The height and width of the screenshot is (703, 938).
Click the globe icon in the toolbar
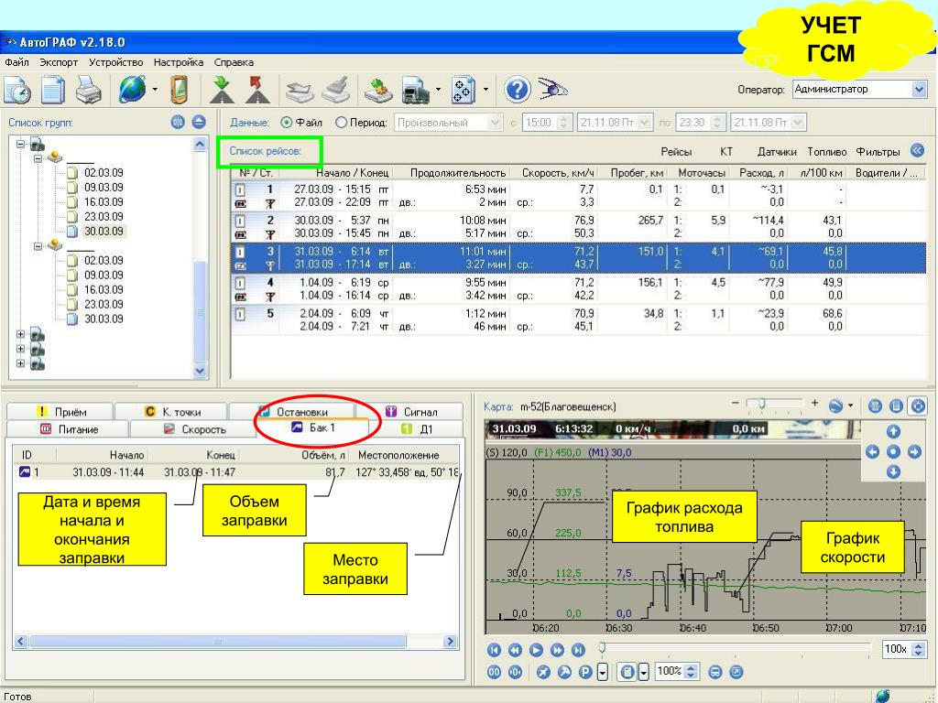[x=132, y=90]
